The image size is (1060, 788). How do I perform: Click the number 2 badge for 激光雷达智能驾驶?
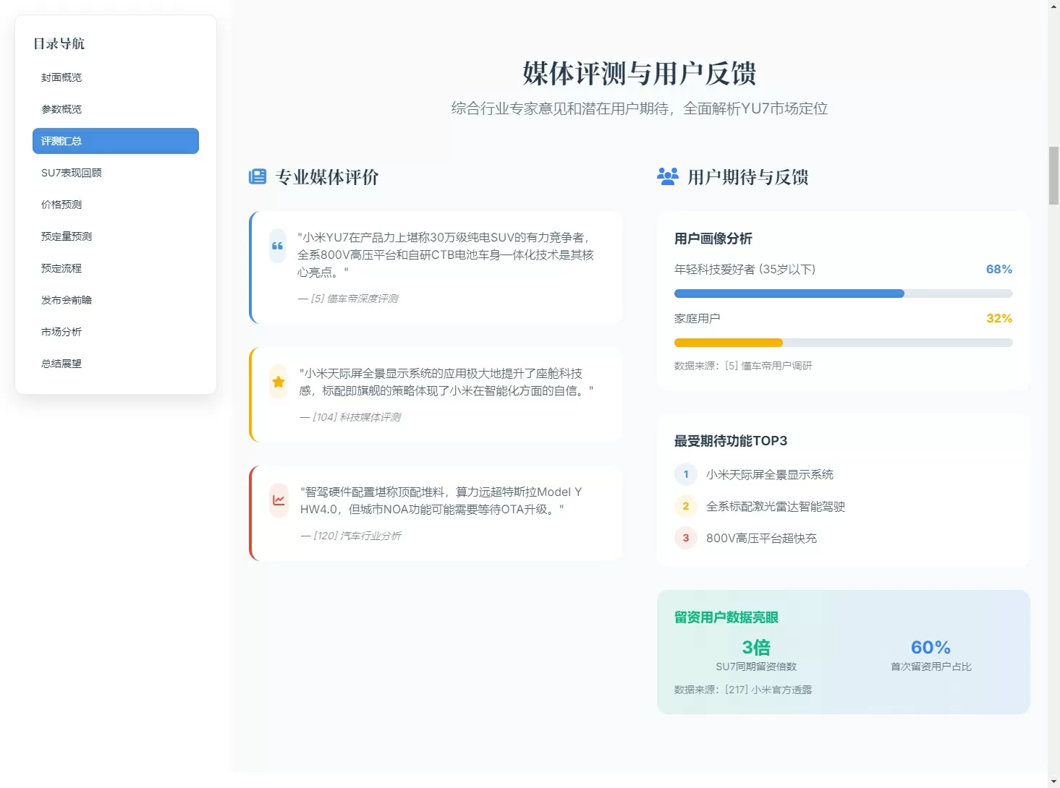coord(686,506)
